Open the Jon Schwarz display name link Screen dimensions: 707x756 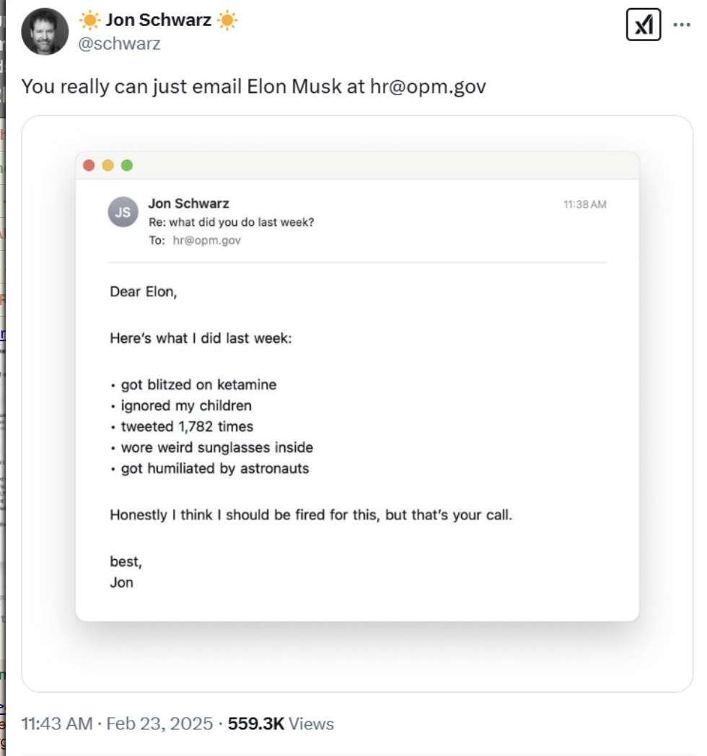(159, 20)
